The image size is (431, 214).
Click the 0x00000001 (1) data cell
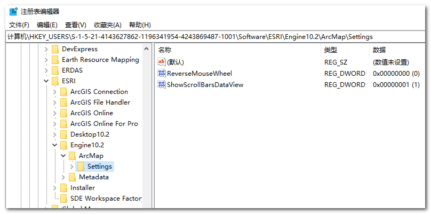(396, 84)
